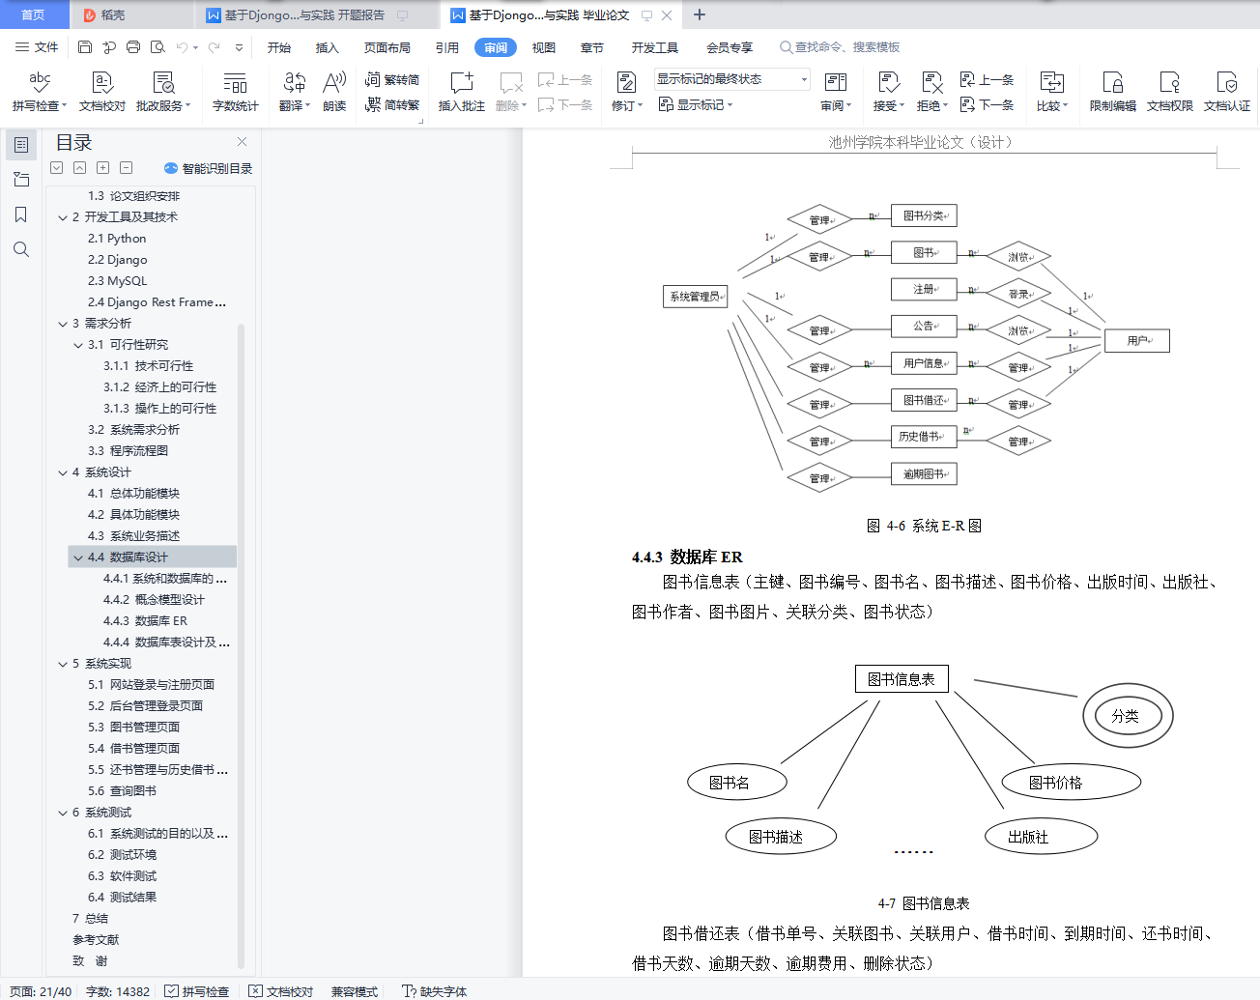Click the 朗读 read-aloud icon
Viewport: 1260px width, 1000px height.
334,92
